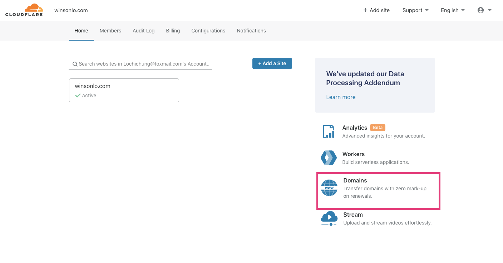Open the Stream title link
Viewport: 503px width, 263px height.
[353, 215]
